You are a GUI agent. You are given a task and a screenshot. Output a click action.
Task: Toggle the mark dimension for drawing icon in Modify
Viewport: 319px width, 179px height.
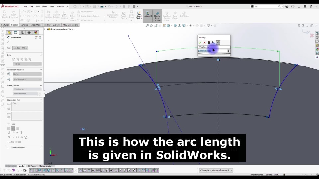click(218, 43)
